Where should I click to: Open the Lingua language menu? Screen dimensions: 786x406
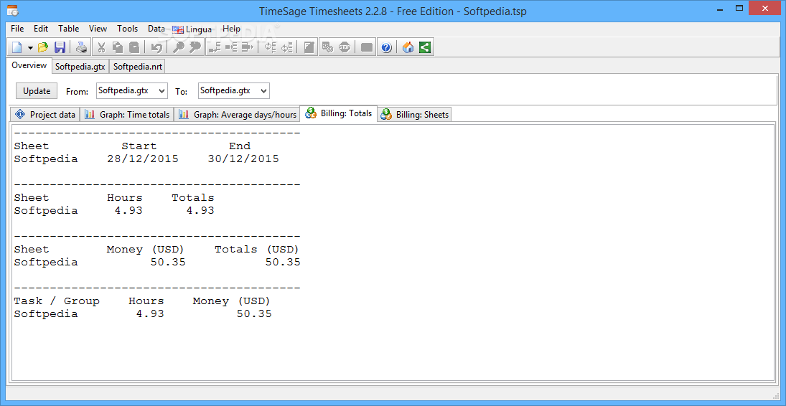click(x=192, y=29)
